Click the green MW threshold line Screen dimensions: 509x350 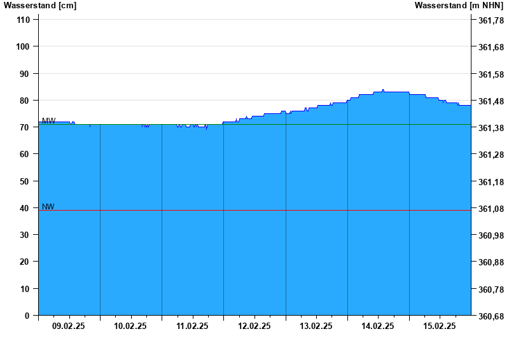[255, 124]
